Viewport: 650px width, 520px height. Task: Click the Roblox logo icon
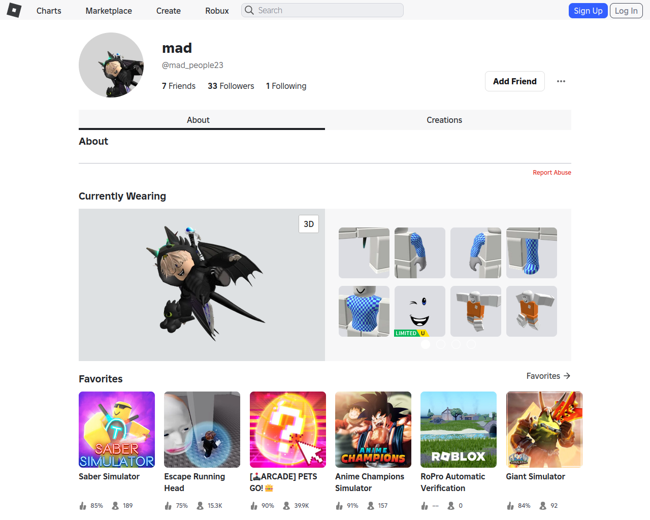pyautogui.click(x=14, y=10)
